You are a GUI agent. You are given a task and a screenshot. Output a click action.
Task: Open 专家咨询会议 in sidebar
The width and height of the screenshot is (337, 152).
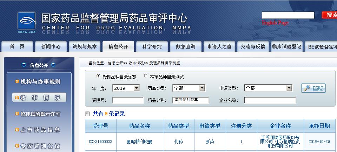40,146
